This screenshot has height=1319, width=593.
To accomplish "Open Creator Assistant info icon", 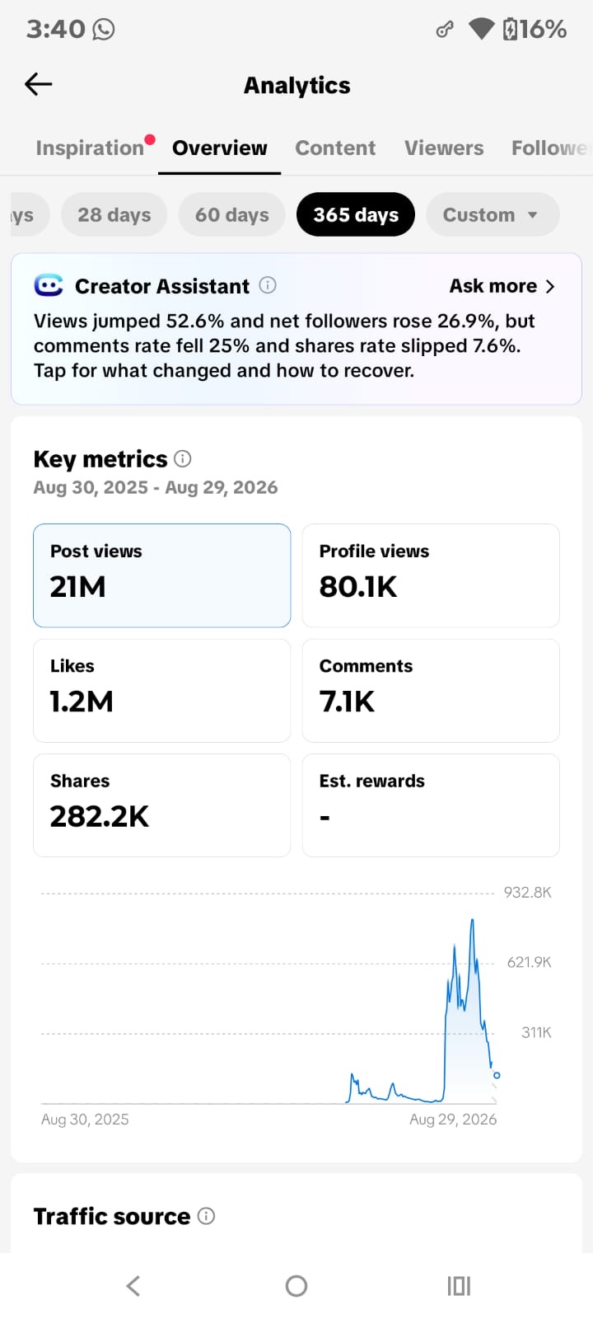I will pyautogui.click(x=268, y=285).
